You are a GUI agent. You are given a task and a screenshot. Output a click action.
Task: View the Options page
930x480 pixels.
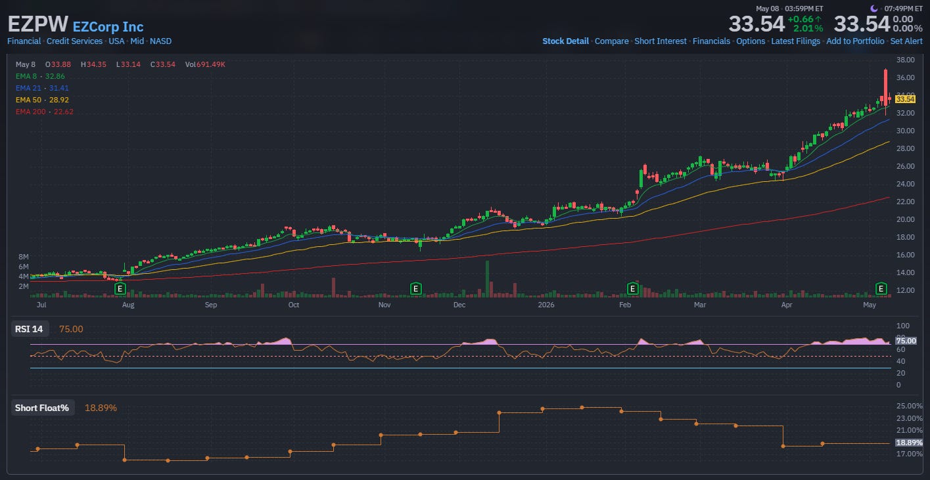(751, 41)
